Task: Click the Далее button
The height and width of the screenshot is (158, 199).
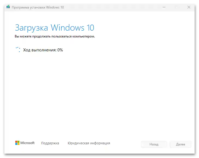Action: pyautogui.click(x=180, y=144)
